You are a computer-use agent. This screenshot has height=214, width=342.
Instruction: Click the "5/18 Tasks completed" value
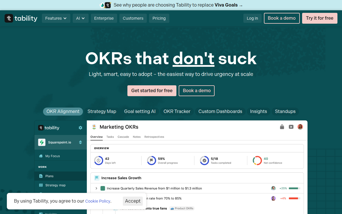point(221,161)
